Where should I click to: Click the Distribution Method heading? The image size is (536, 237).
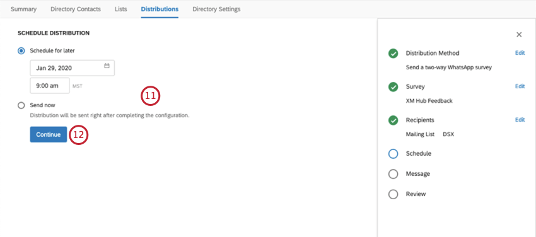click(x=433, y=54)
